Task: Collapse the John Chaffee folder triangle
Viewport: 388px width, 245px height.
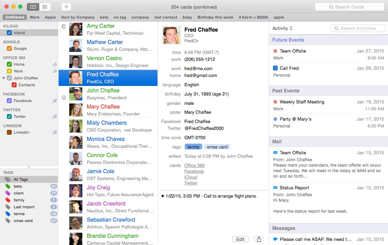Action: coord(3,78)
